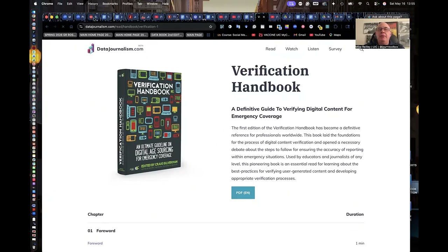Open the YouTube bookmark
Screen dimensions: 448x252
tap(317, 35)
